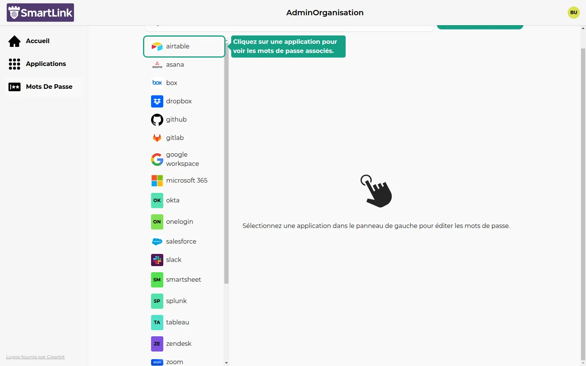Click the Microsoft 365 logo icon
Viewport: 586px width, 366px height.
click(x=157, y=181)
